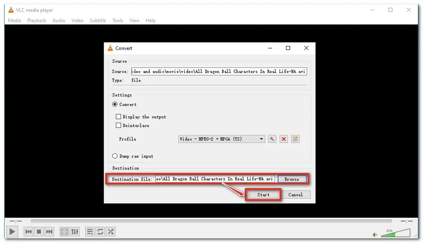The width and height of the screenshot is (423, 243).
Task: Open the Tools menu
Action: 118,20
